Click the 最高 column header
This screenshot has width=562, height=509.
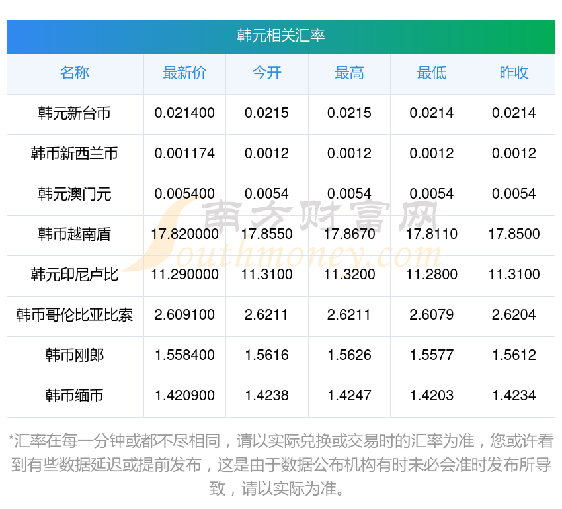coord(349,73)
